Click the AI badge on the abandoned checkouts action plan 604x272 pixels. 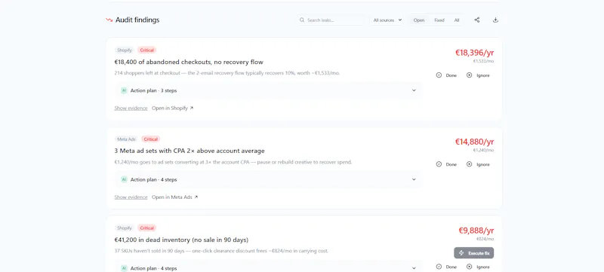(x=124, y=90)
